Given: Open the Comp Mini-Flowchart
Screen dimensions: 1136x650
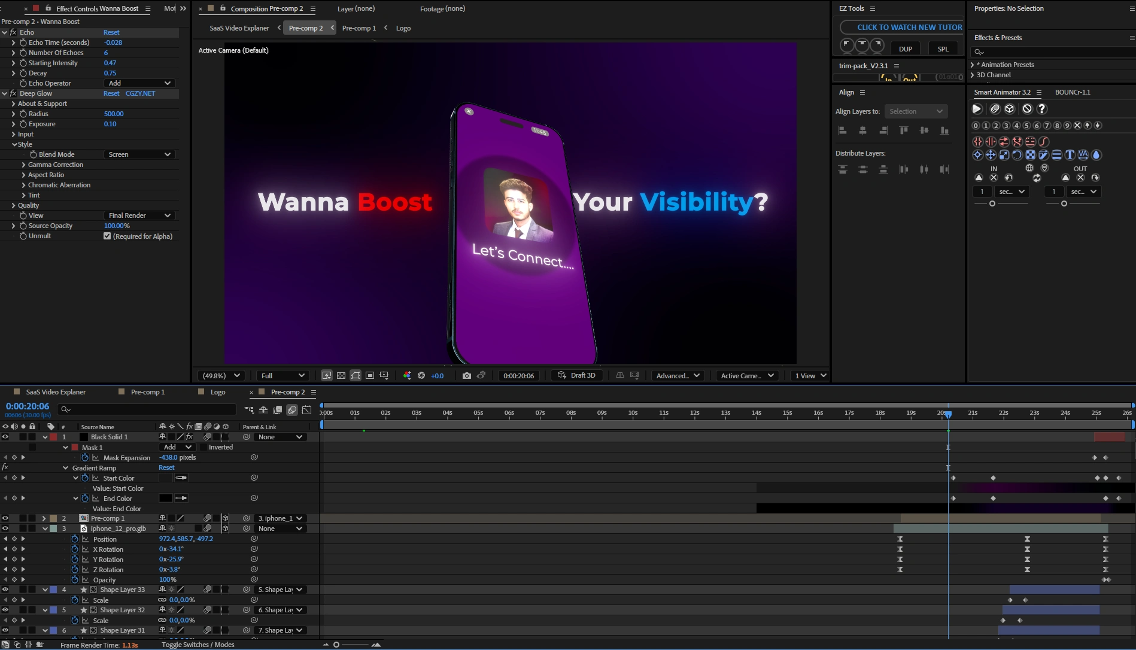Looking at the screenshot, I should pyautogui.click(x=249, y=410).
